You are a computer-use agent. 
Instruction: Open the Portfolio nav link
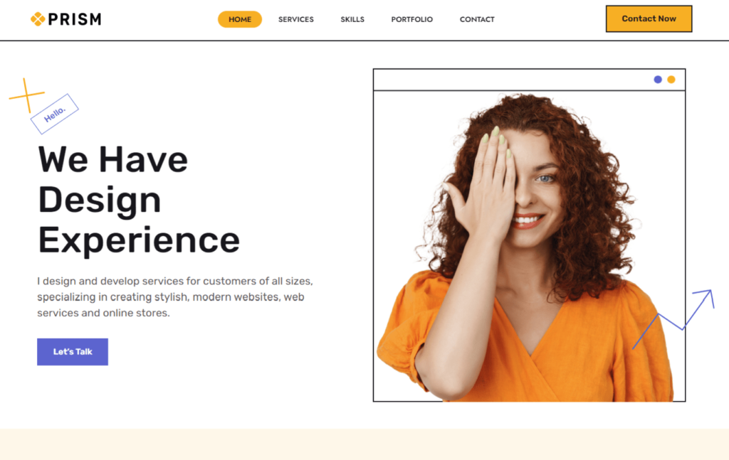pyautogui.click(x=412, y=19)
